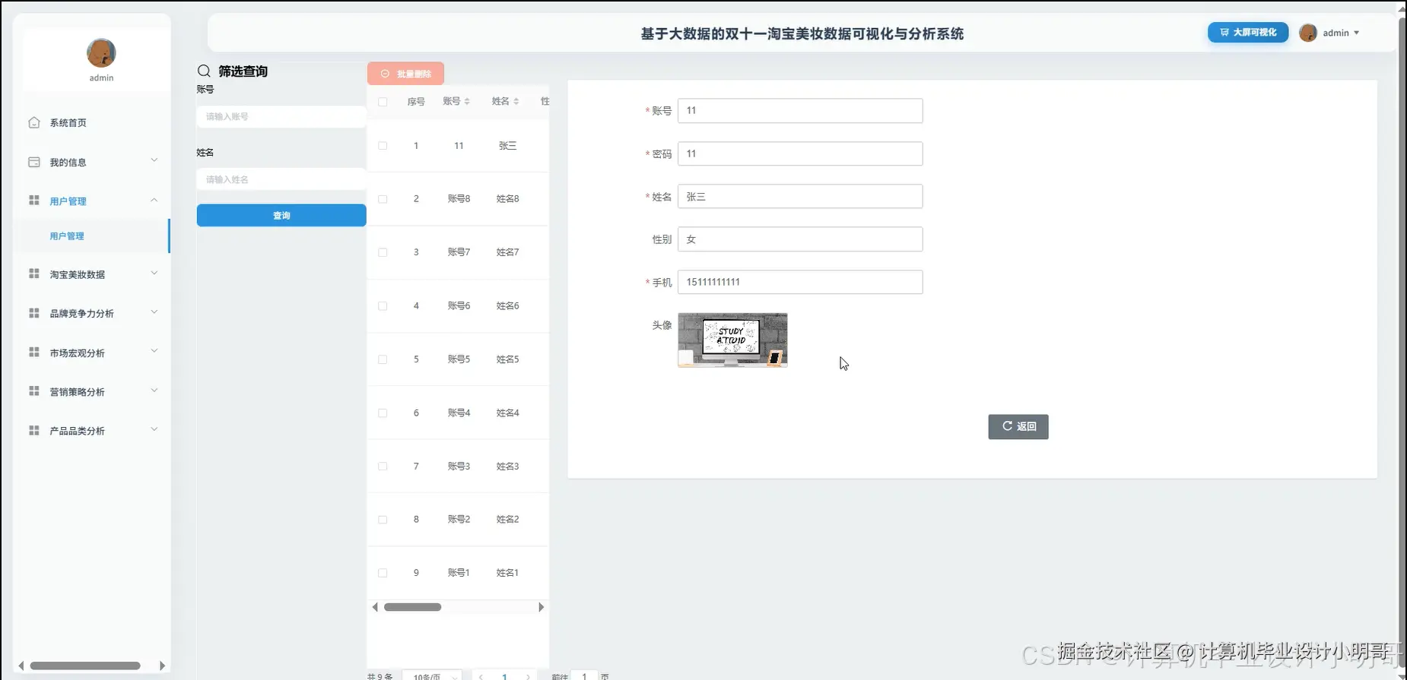1407x680 pixels.
Task: Click the grid icon beside 产品品类分析
Action: (x=34, y=431)
